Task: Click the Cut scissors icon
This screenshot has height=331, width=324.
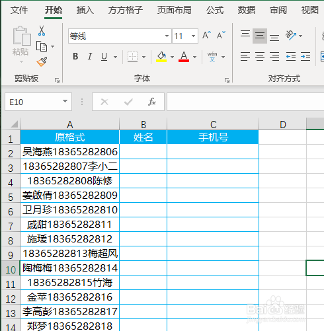Action: pos(42,30)
